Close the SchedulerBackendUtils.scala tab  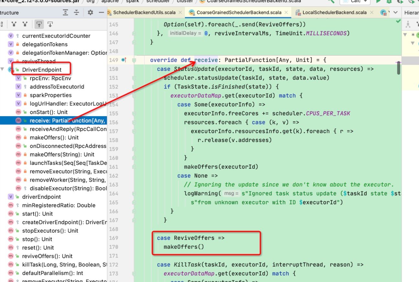(180, 13)
